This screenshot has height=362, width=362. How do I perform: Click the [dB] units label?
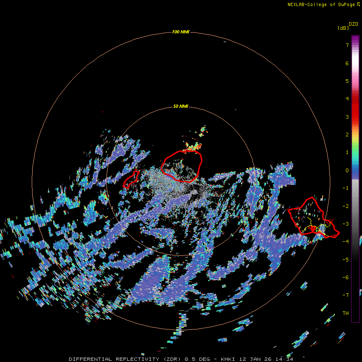point(343,28)
